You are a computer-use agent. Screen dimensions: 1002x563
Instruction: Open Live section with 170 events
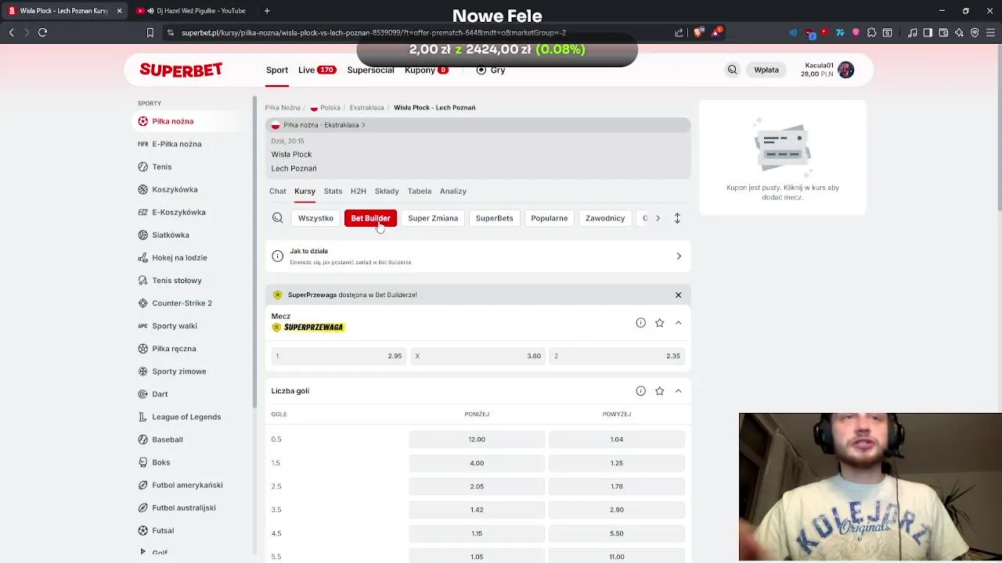317,70
